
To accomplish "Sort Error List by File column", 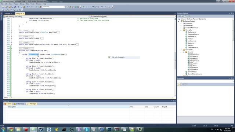I will (x=137, y=107).
